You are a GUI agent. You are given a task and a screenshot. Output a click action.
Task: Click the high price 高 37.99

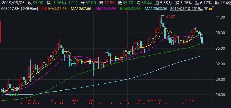(x=107, y=3)
